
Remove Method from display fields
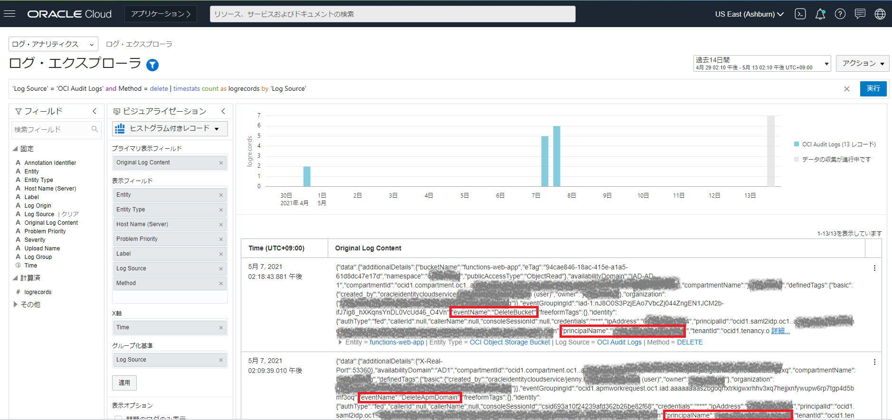[221, 284]
